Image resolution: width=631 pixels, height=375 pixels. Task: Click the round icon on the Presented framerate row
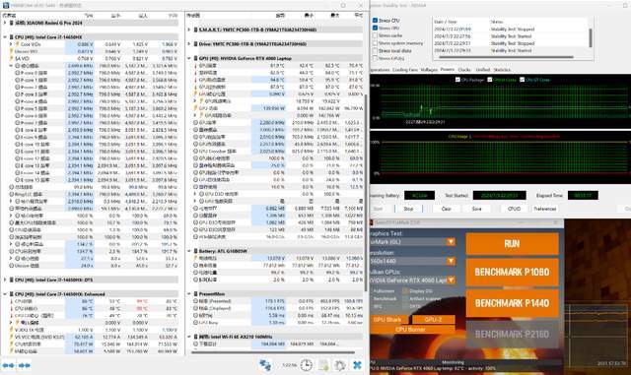coord(195,301)
